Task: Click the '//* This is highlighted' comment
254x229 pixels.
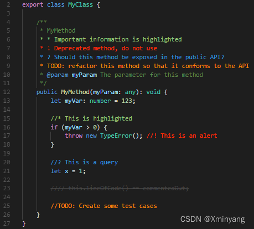Action: (91, 118)
